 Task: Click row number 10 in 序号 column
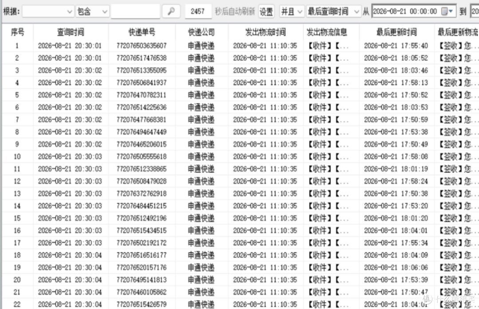pyautogui.click(x=17, y=157)
